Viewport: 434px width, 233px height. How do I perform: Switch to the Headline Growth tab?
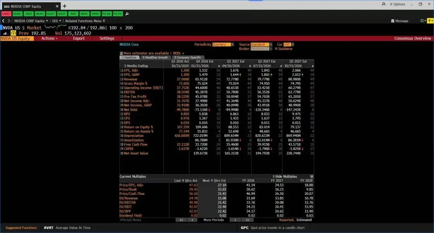pyautogui.click(x=155, y=57)
